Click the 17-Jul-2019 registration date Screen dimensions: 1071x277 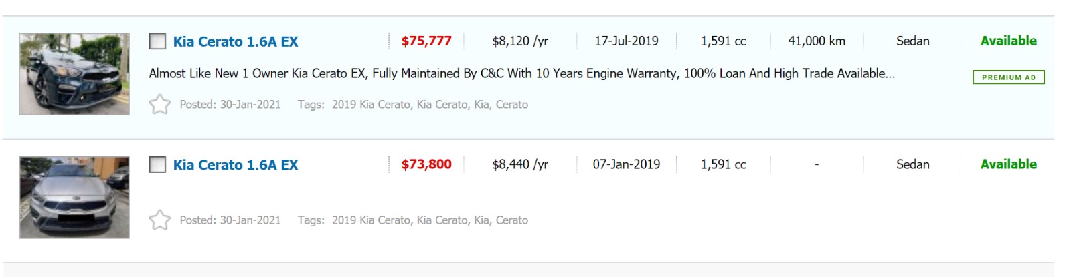(x=627, y=41)
